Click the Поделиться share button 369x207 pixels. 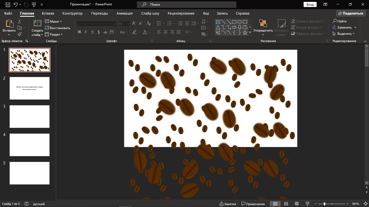[x=351, y=13]
